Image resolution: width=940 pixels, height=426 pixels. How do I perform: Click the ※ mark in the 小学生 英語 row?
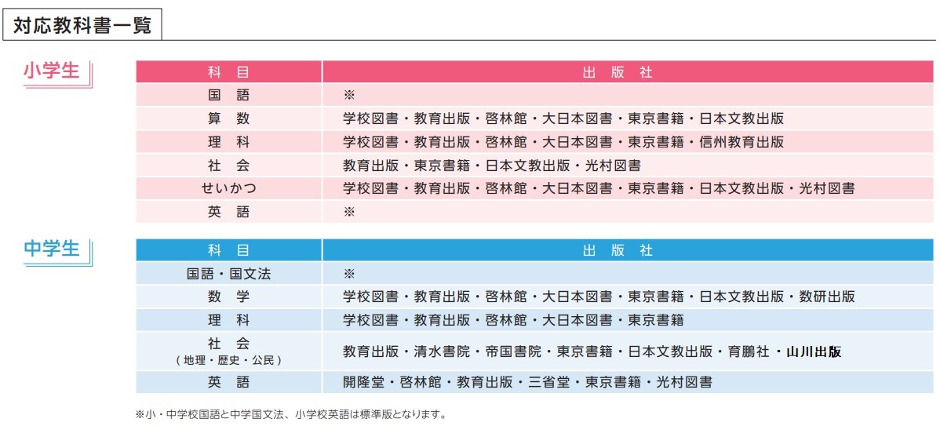pyautogui.click(x=349, y=212)
